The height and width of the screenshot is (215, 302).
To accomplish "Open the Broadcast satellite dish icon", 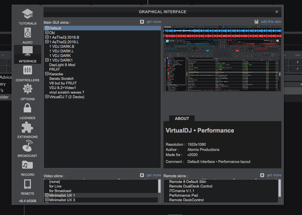I will pyautogui.click(x=27, y=146).
